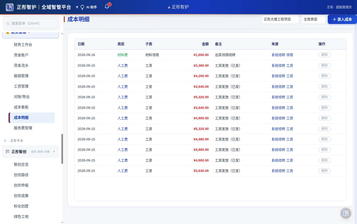The width and height of the screenshot is (357, 224).
Task: Click the 备注 column header
Action: 218,44
